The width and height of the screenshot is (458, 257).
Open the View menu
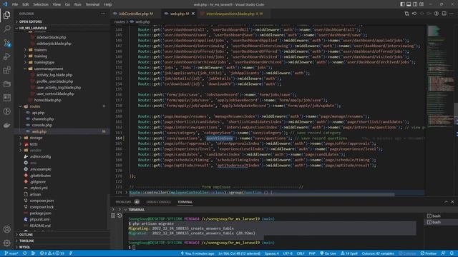click(57, 4)
